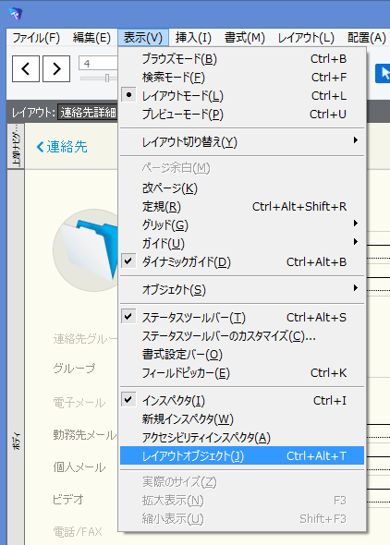Select 改ページ menu item

click(242, 188)
